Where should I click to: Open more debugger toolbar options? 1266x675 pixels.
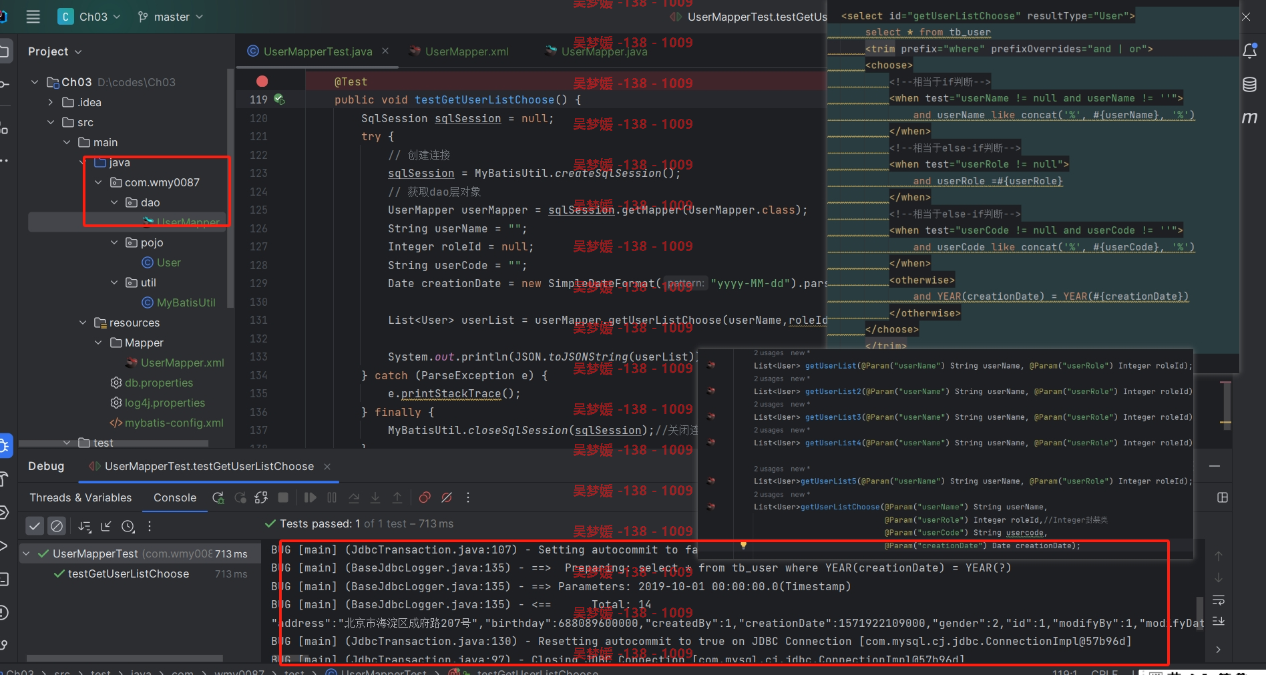point(468,497)
